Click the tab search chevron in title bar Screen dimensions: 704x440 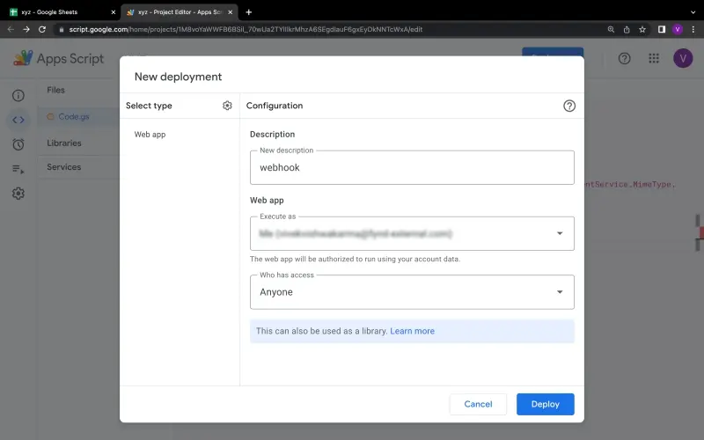click(693, 12)
